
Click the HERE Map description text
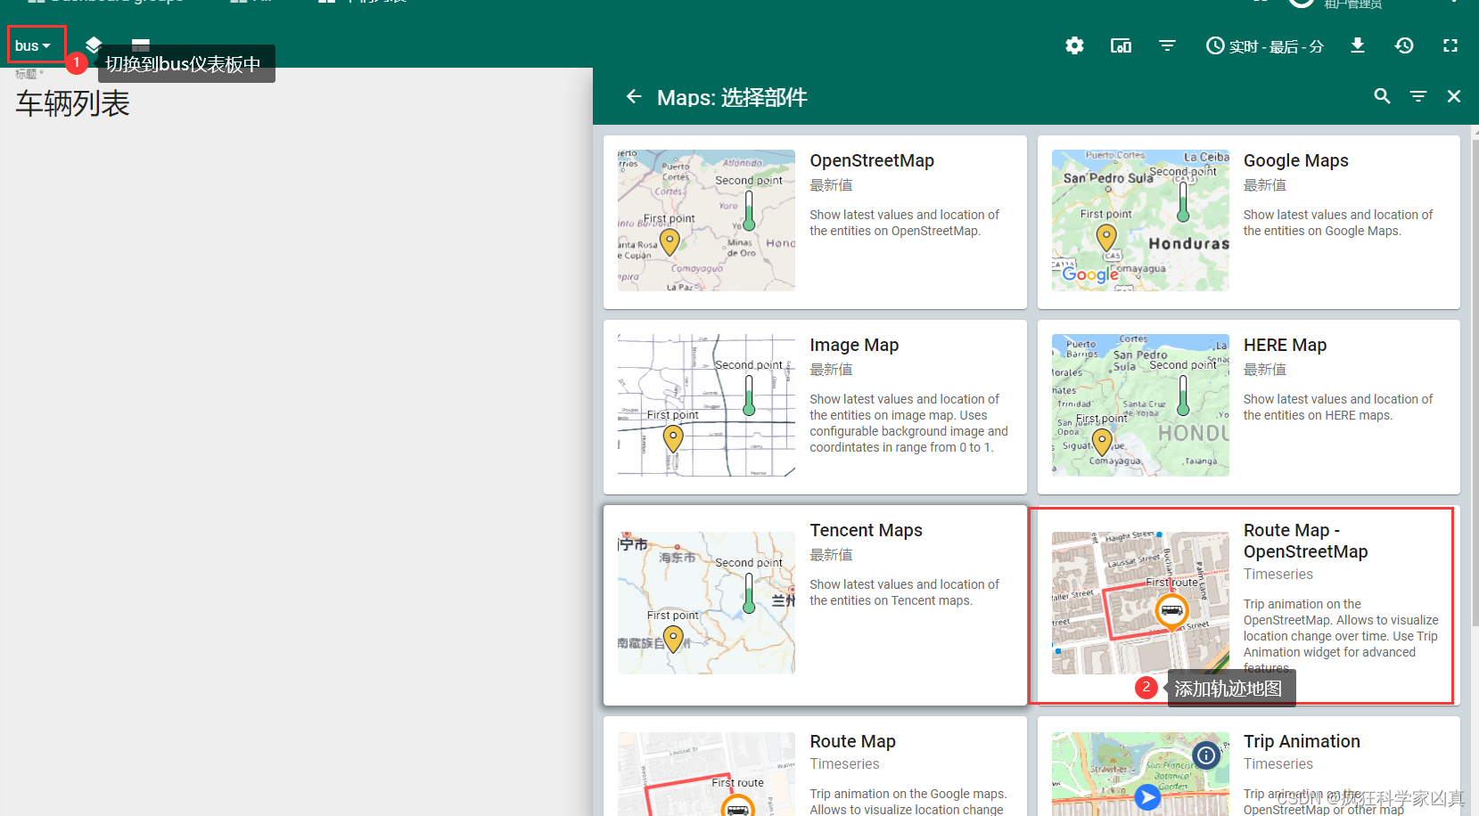tap(1338, 407)
